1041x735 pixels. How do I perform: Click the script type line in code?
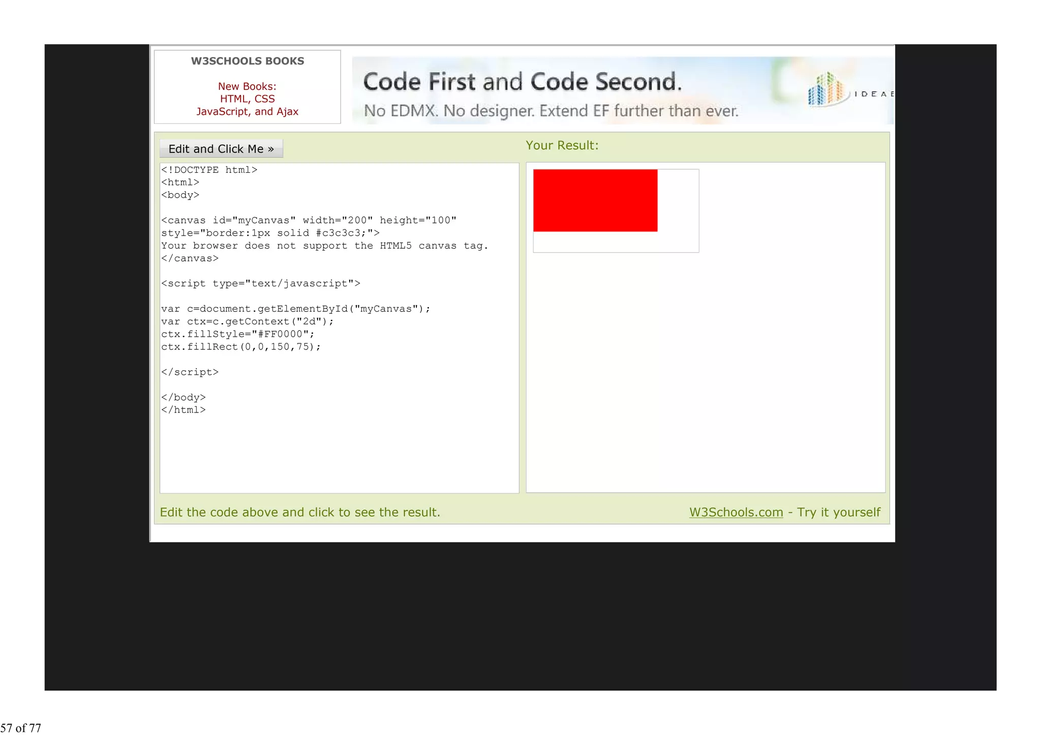coord(260,283)
